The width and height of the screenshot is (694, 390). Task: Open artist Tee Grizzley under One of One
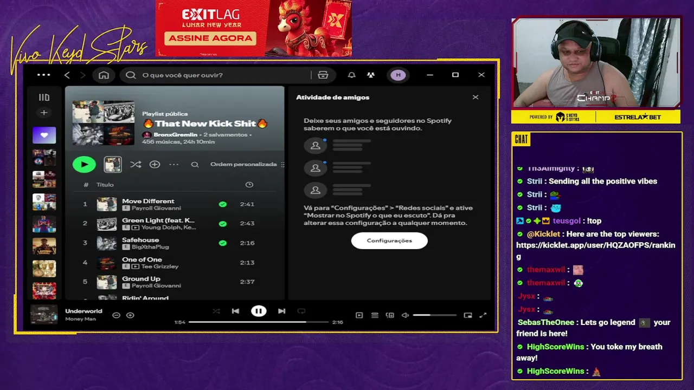click(160, 266)
